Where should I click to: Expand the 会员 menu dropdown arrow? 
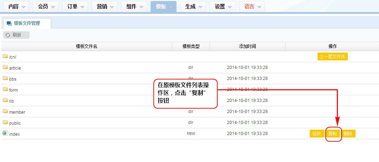(53, 7)
